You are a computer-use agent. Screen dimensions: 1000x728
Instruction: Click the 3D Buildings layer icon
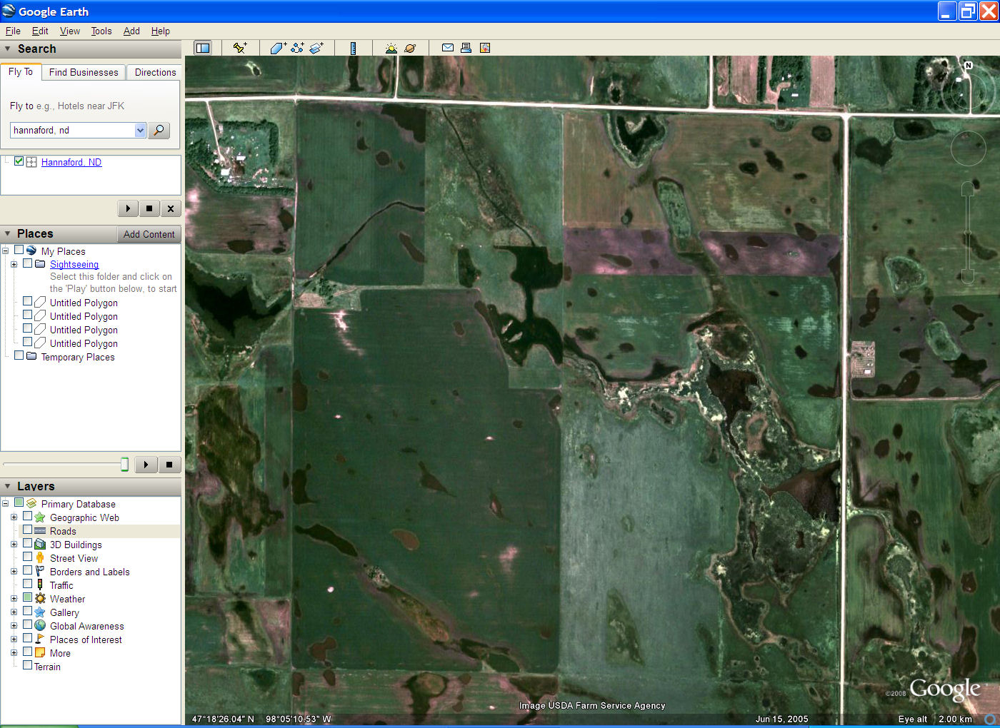pyautogui.click(x=40, y=545)
